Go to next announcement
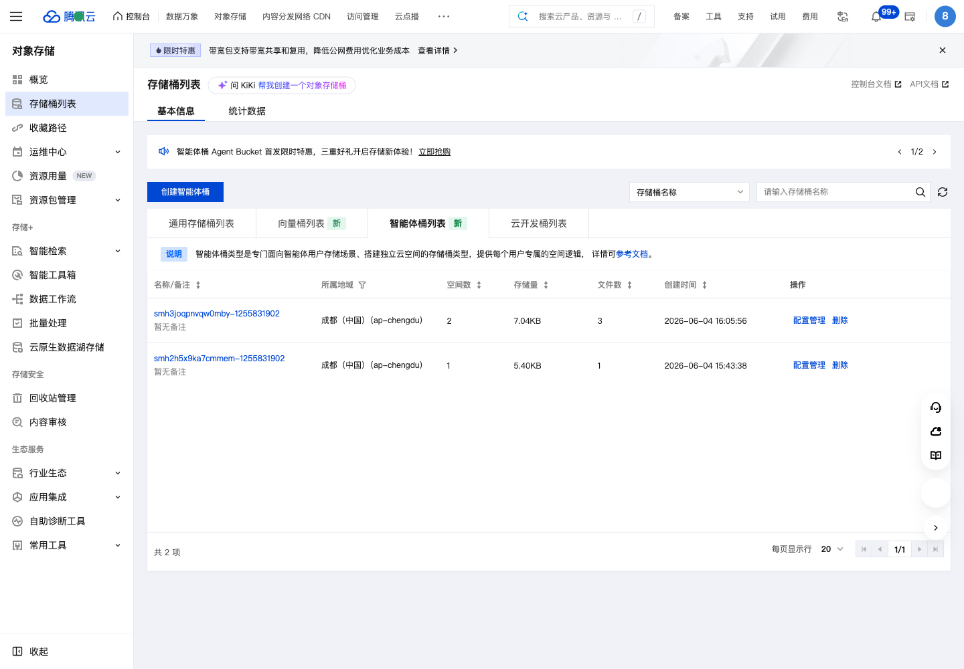Image resolution: width=964 pixels, height=669 pixels. [x=935, y=152]
